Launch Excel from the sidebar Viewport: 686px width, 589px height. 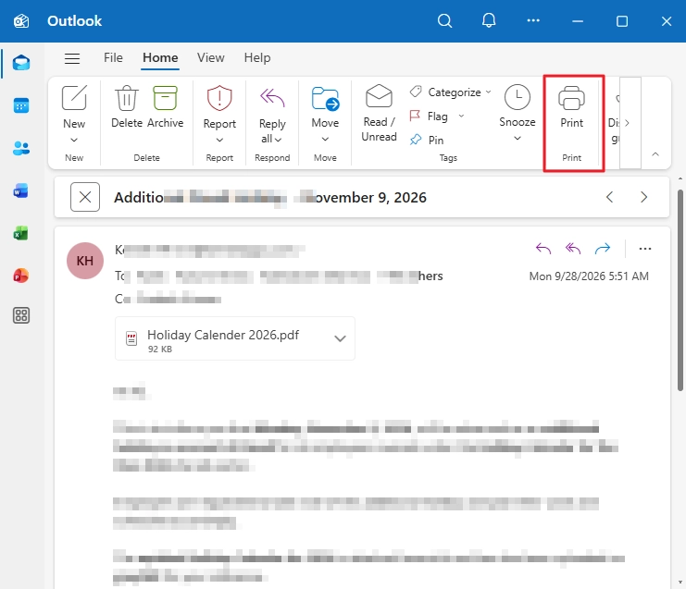[x=21, y=233]
